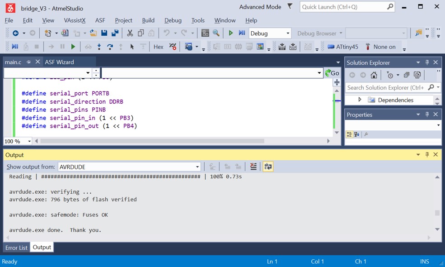
Task: Click Start Debugging and Break in debug toolbar
Action: coord(15,46)
